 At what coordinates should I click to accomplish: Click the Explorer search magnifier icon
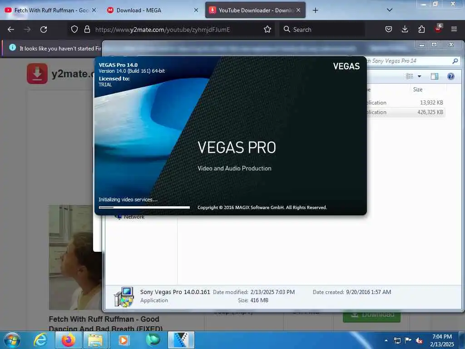pos(455,61)
